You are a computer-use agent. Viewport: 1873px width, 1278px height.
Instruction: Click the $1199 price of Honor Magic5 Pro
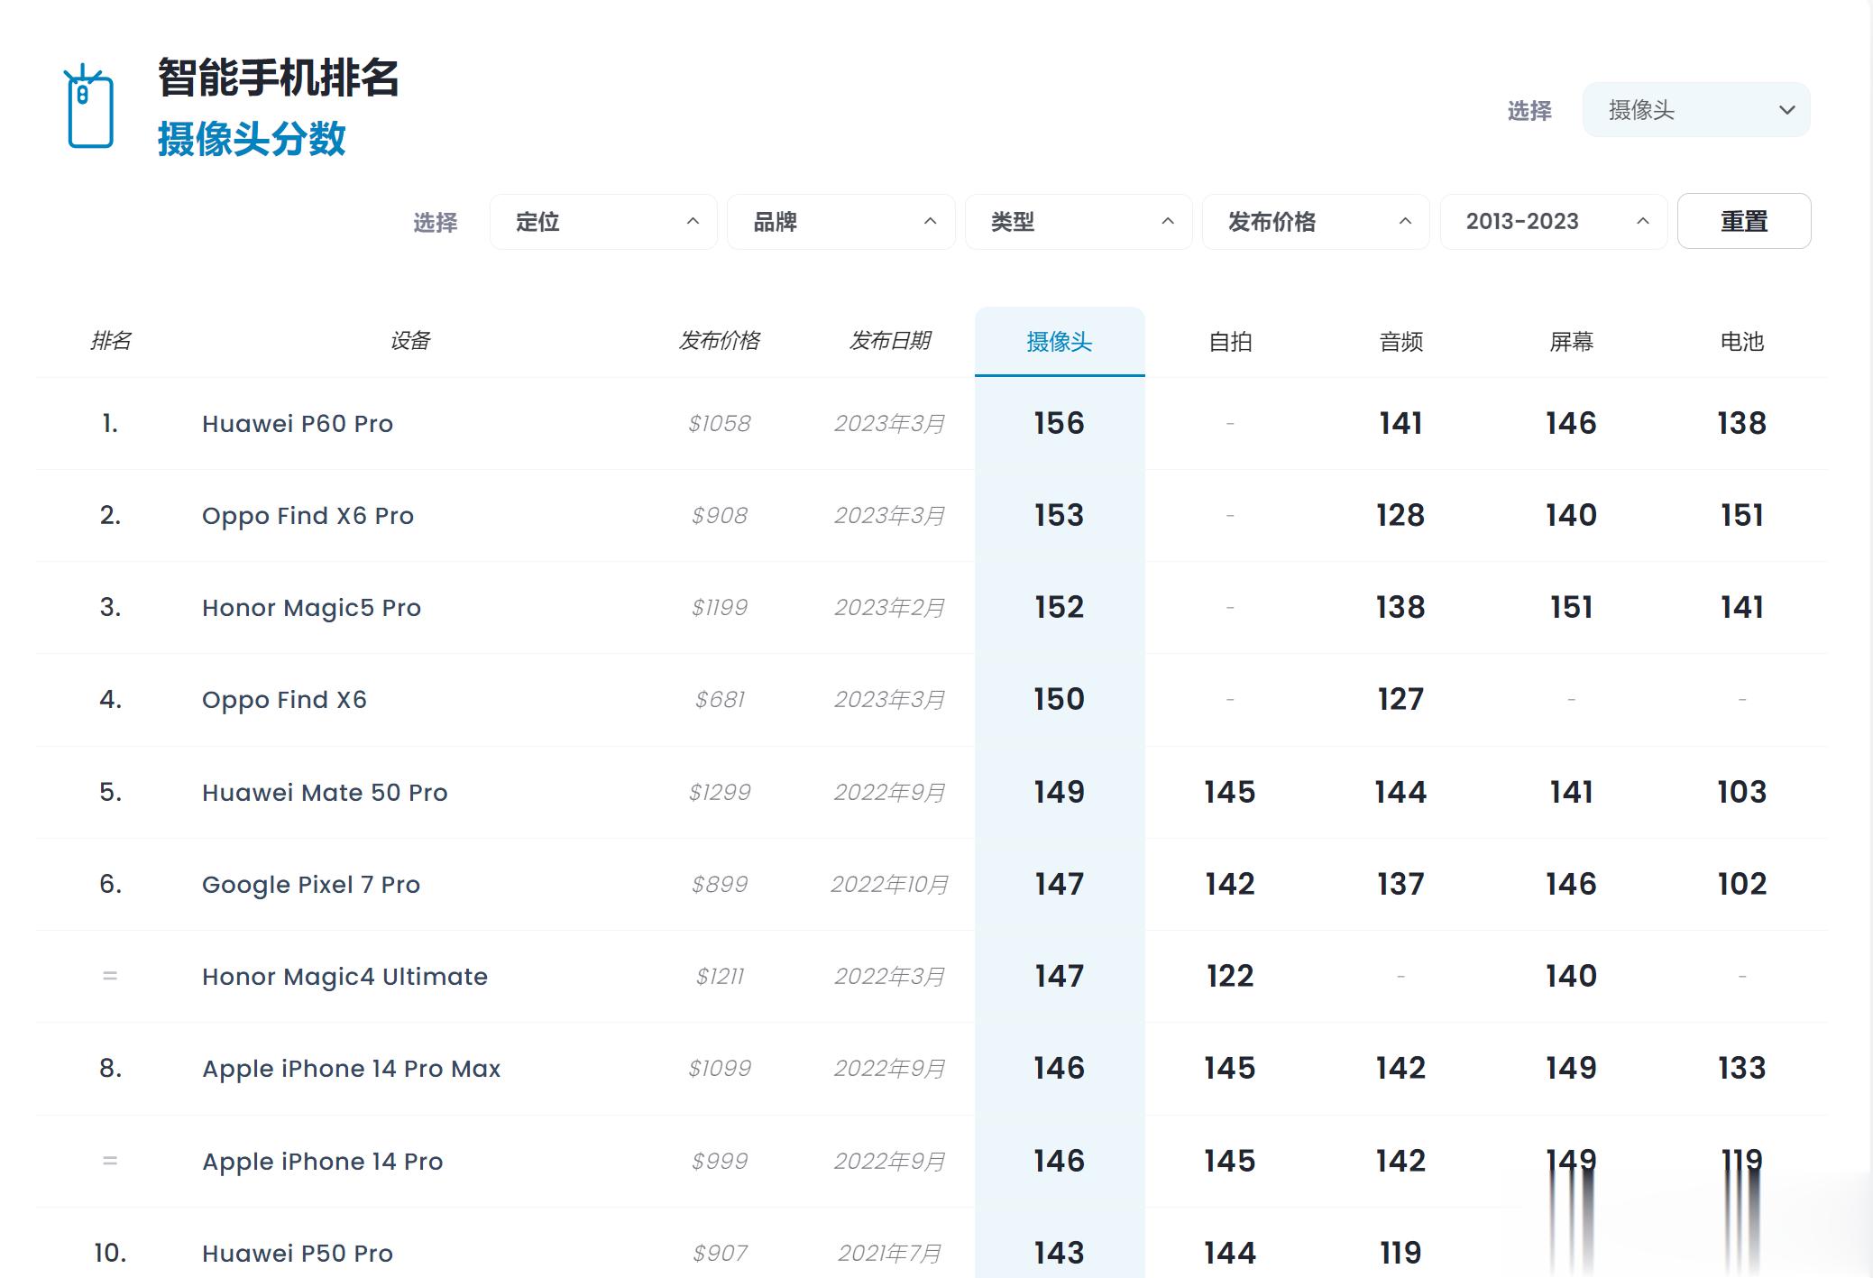[x=719, y=608]
